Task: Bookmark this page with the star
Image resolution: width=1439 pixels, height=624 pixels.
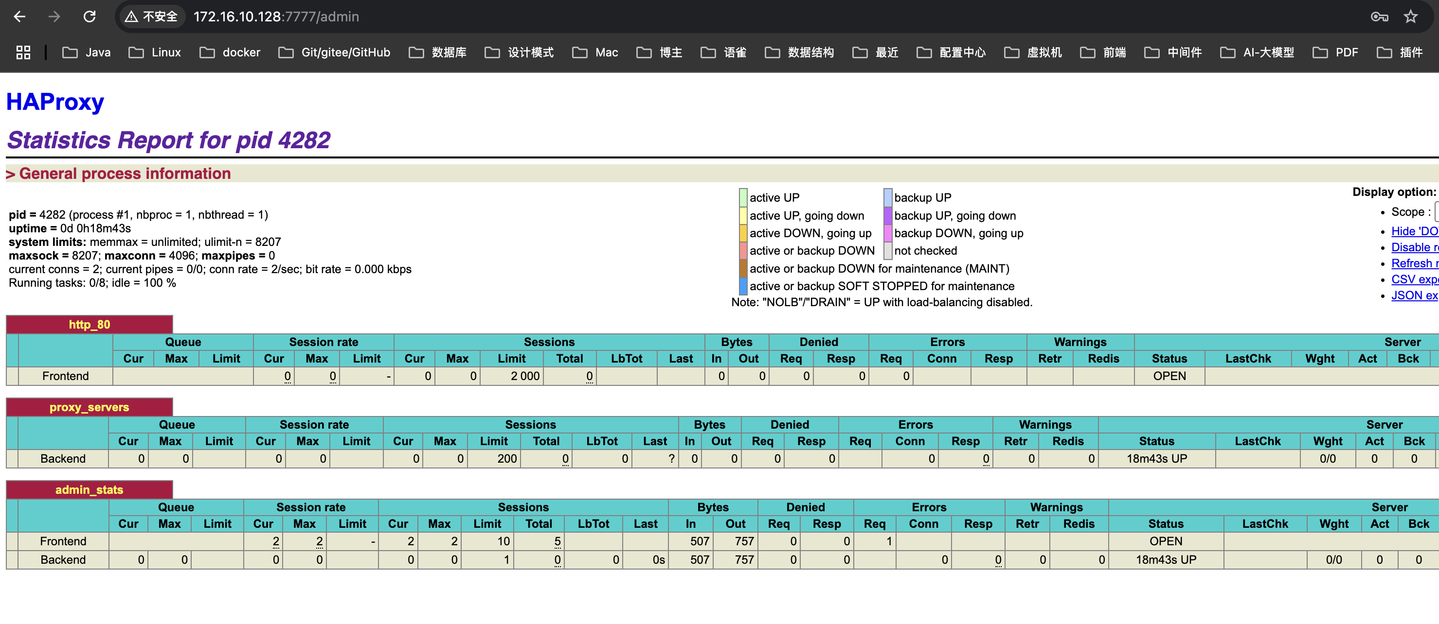Action: (1411, 17)
